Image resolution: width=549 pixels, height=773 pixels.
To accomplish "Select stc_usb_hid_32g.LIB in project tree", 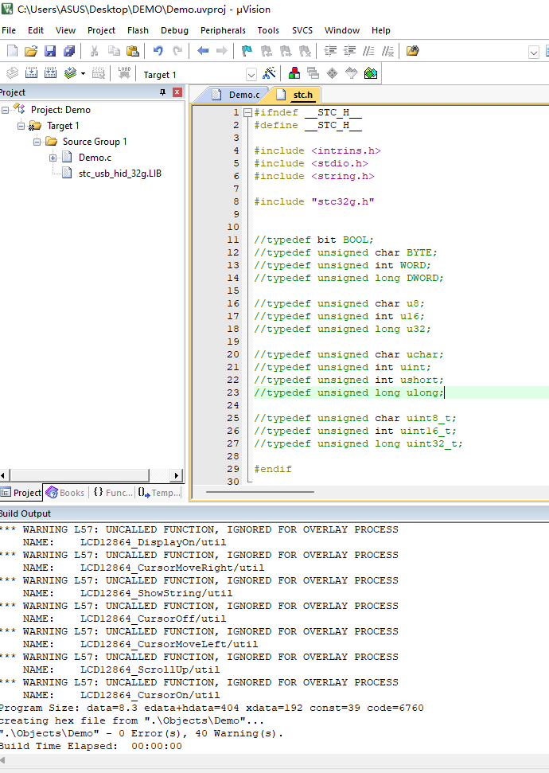I will pos(120,174).
